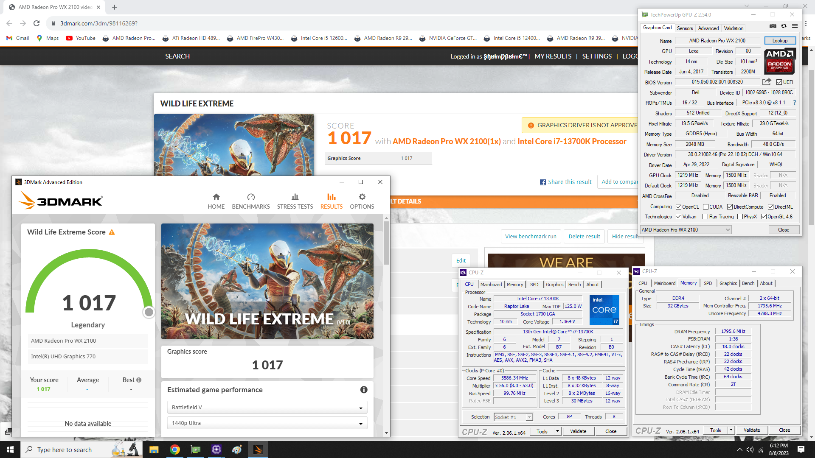Viewport: 815px width, 458px height.
Task: Click the GPU-Z refresh icon
Action: pyautogui.click(x=784, y=26)
